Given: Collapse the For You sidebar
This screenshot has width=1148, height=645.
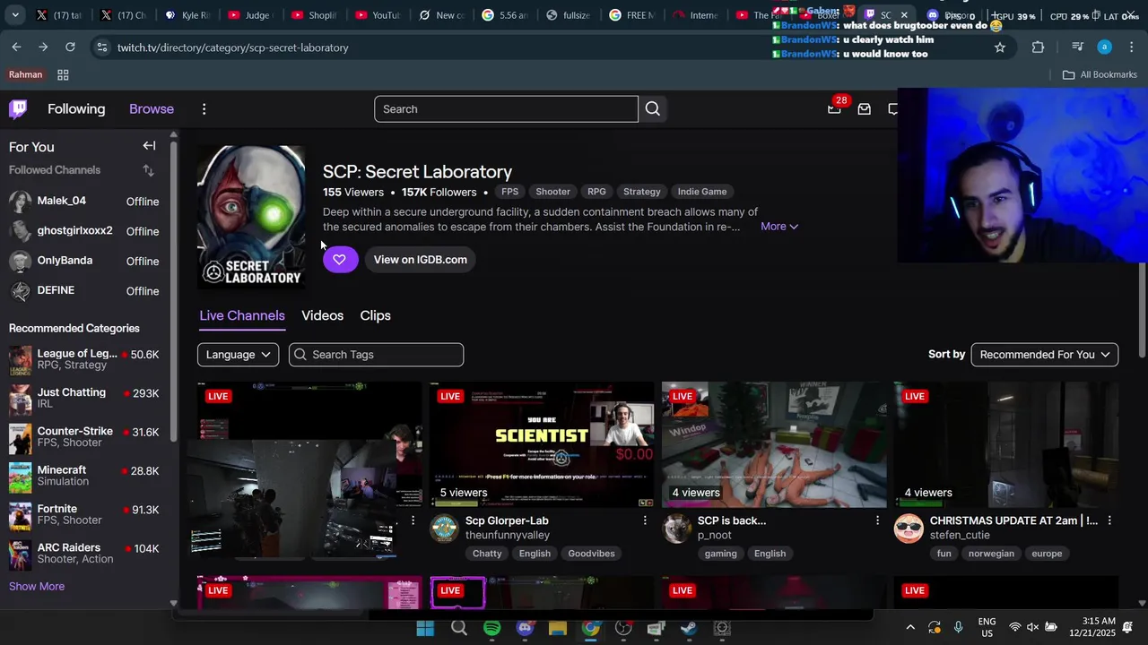Looking at the screenshot, I should coord(149,146).
